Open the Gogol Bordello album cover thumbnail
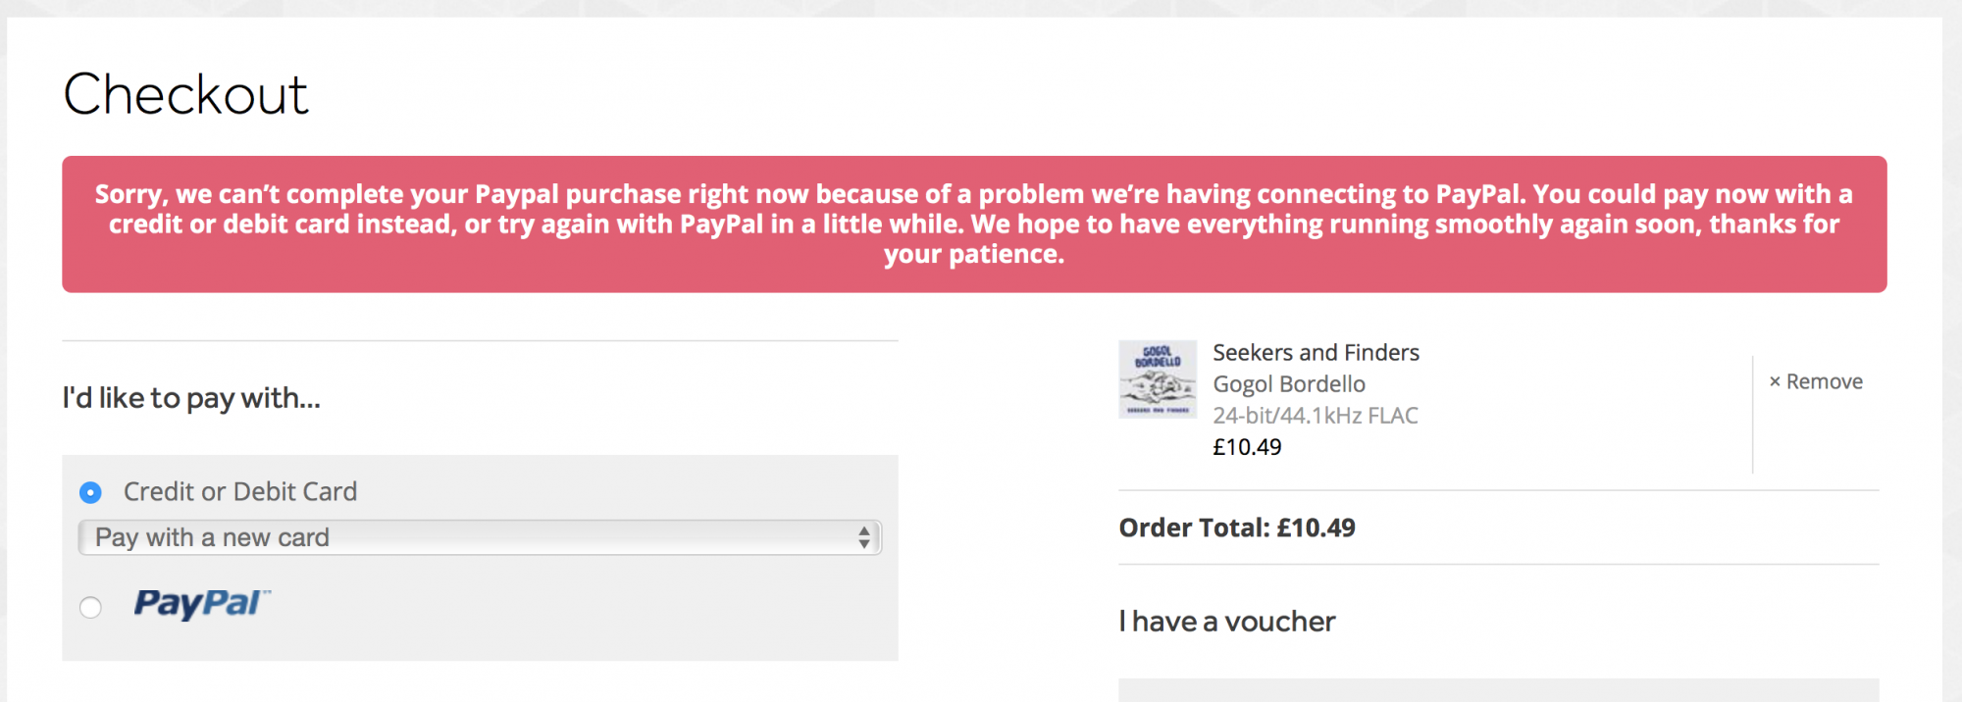This screenshot has width=1962, height=702. [1158, 379]
